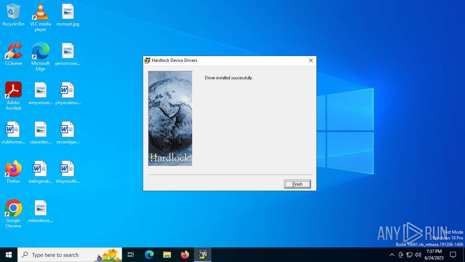Select the clubhomes... Word document

coord(13,133)
